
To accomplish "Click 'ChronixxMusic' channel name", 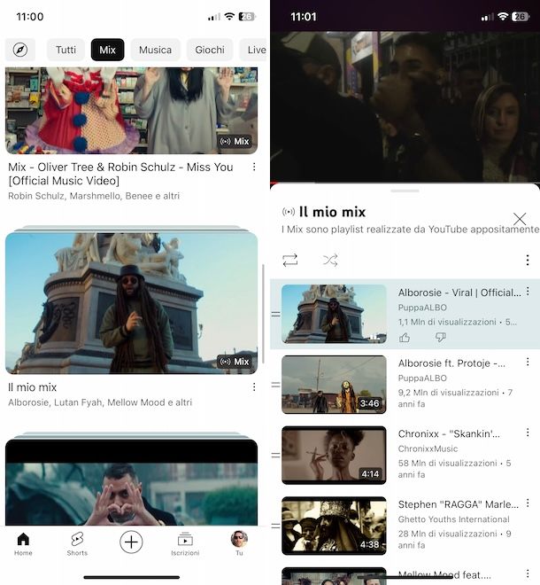I will point(428,448).
